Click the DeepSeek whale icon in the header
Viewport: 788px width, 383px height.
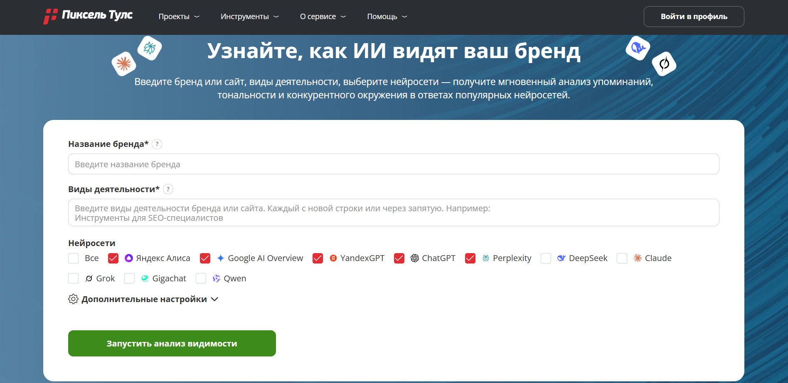638,48
